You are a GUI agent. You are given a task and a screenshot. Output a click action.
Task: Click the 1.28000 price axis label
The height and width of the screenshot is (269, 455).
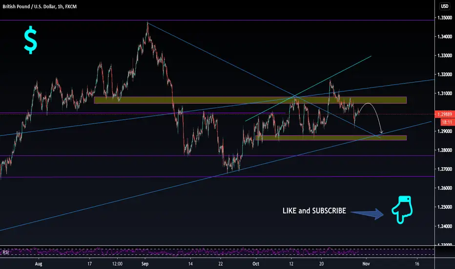pyautogui.click(x=445, y=150)
